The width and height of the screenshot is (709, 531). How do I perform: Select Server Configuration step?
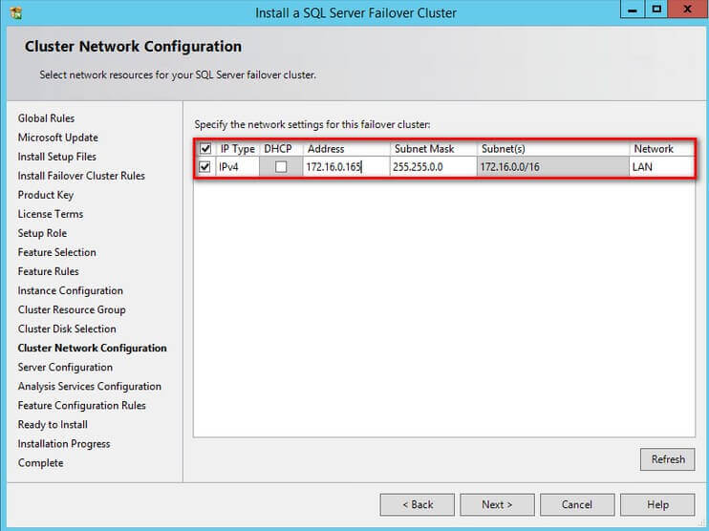pyautogui.click(x=65, y=367)
